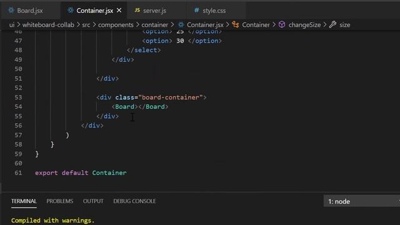This screenshot has width=400, height=225.
Task: Click the option value 30
Action: [x=180, y=41]
